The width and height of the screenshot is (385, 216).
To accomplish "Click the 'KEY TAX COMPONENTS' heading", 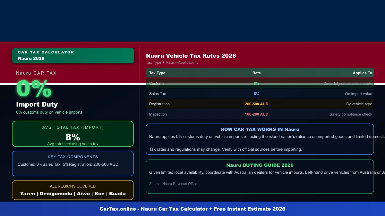I will coord(73,157).
